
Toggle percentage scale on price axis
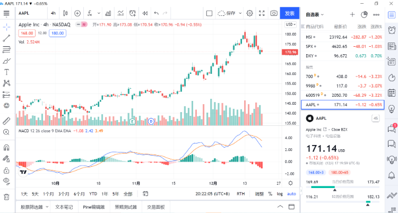[x=270, y=194]
